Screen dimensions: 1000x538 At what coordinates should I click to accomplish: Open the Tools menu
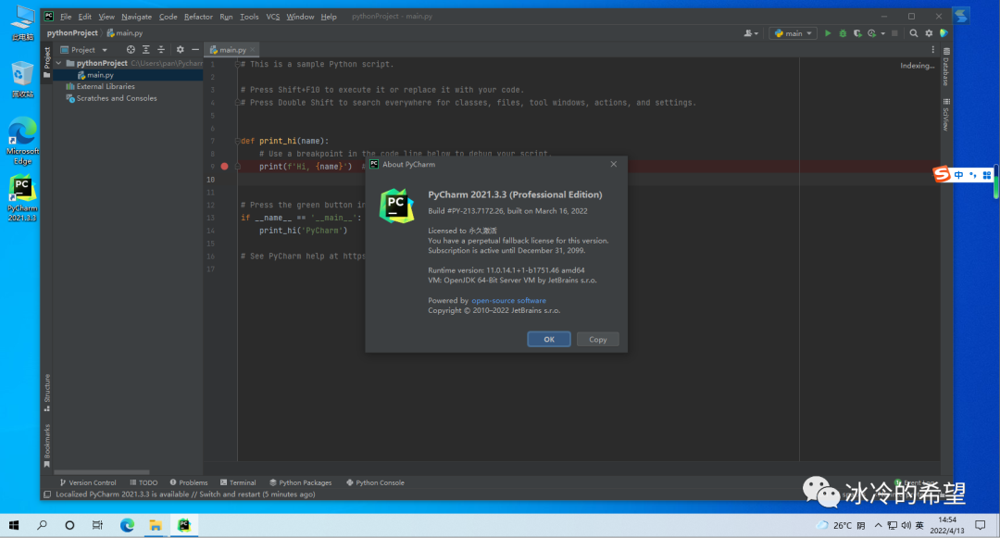pos(249,17)
